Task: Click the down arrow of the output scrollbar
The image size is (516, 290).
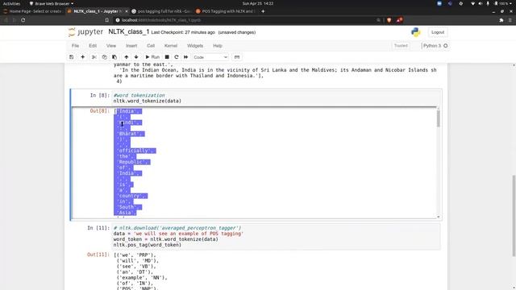Action: coord(439,217)
